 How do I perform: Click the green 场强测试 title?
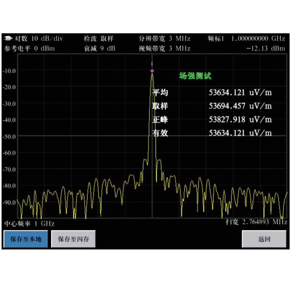195,76
